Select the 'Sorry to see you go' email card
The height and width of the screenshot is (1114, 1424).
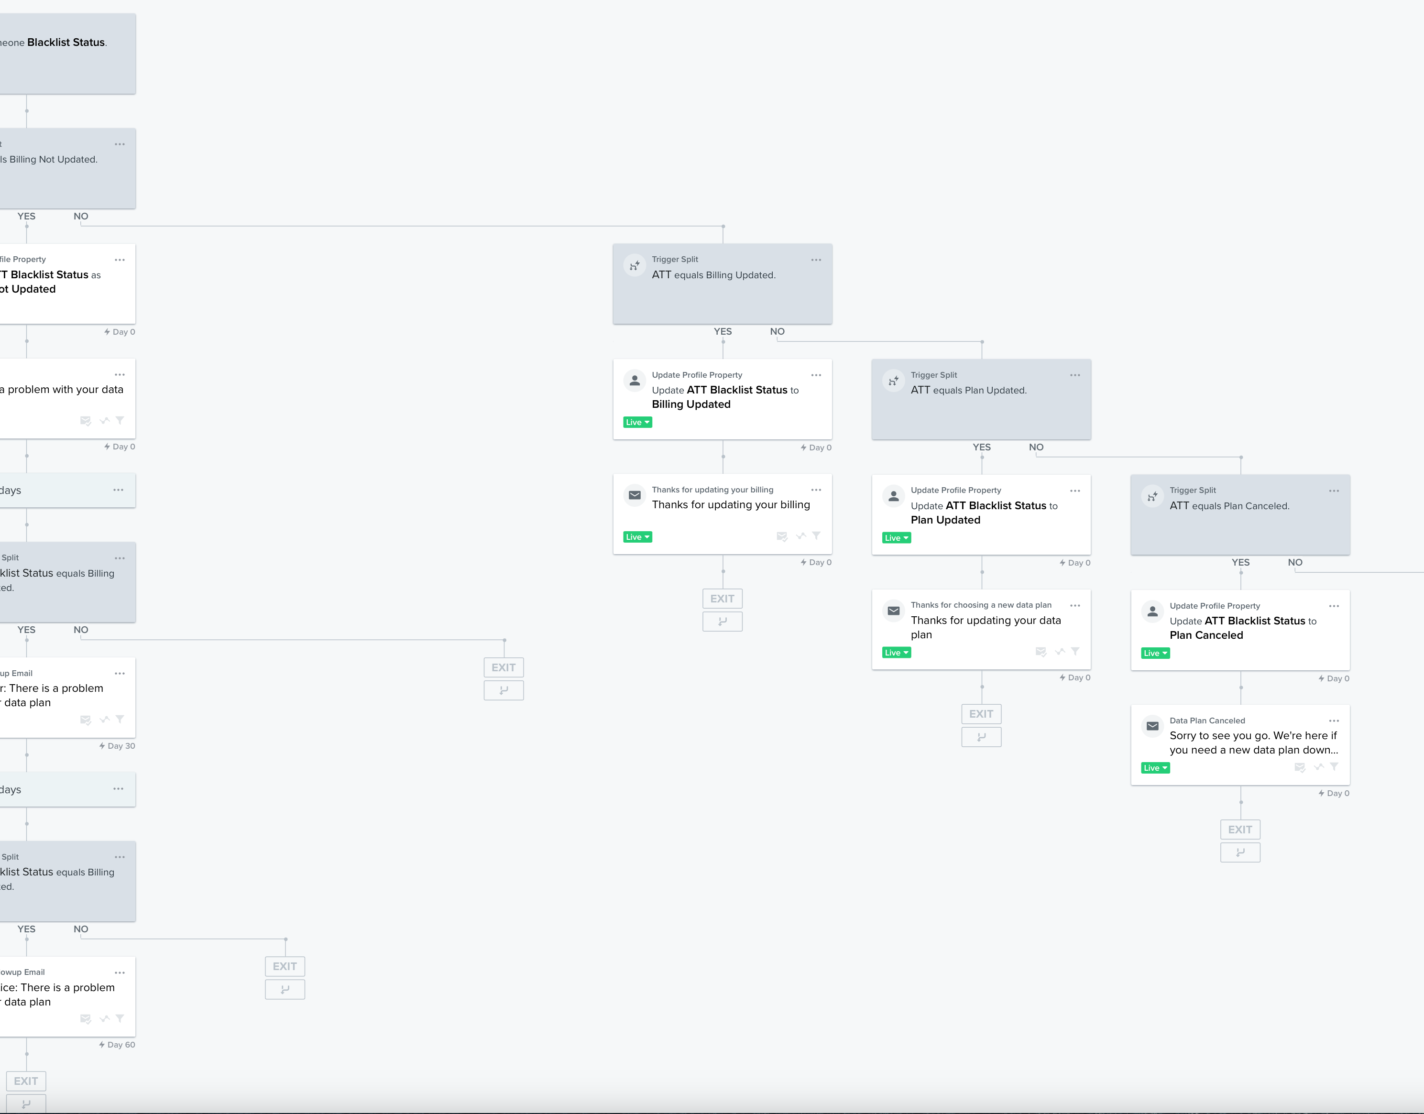[x=1240, y=745]
